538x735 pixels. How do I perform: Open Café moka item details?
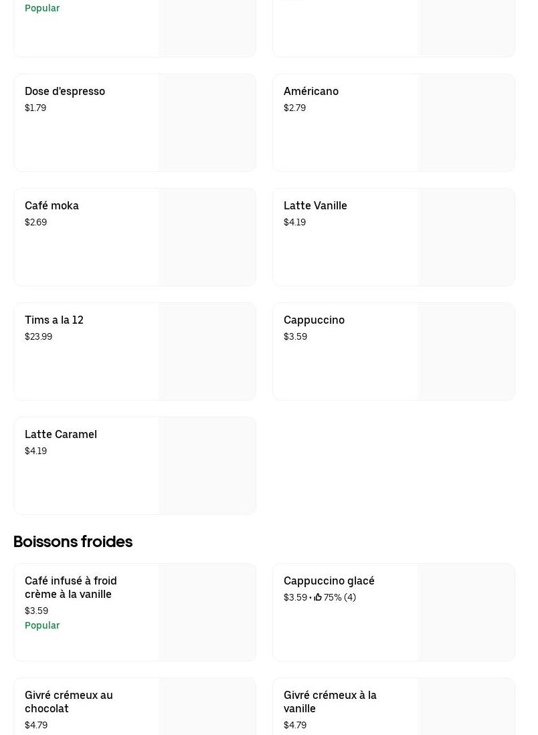coord(52,205)
